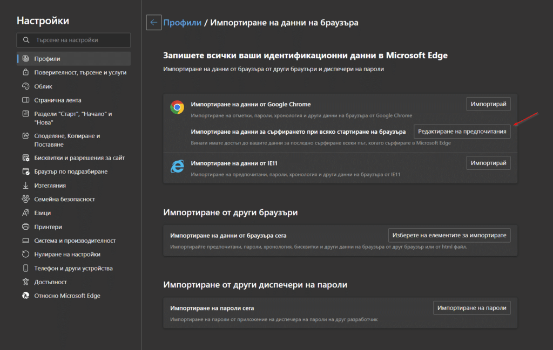
Task: Click the Профили breadcrumb link
Action: (x=183, y=23)
